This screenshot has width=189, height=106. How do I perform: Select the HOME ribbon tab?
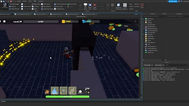pos(19,1)
